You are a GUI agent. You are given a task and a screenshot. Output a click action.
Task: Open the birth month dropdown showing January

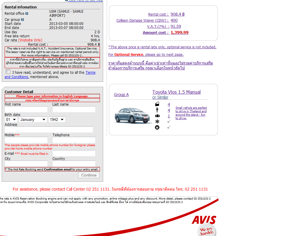point(33,119)
